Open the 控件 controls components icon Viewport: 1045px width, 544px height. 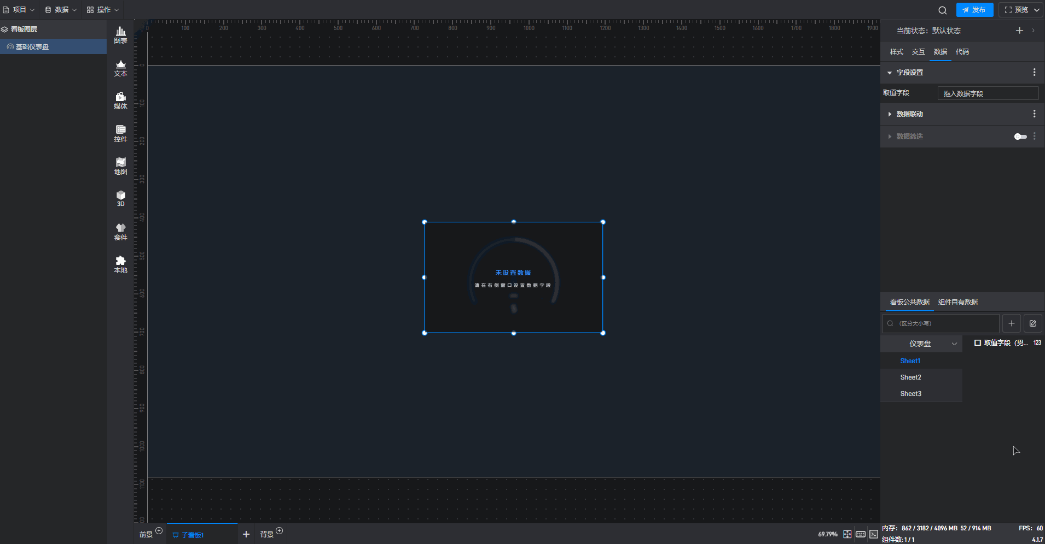120,133
